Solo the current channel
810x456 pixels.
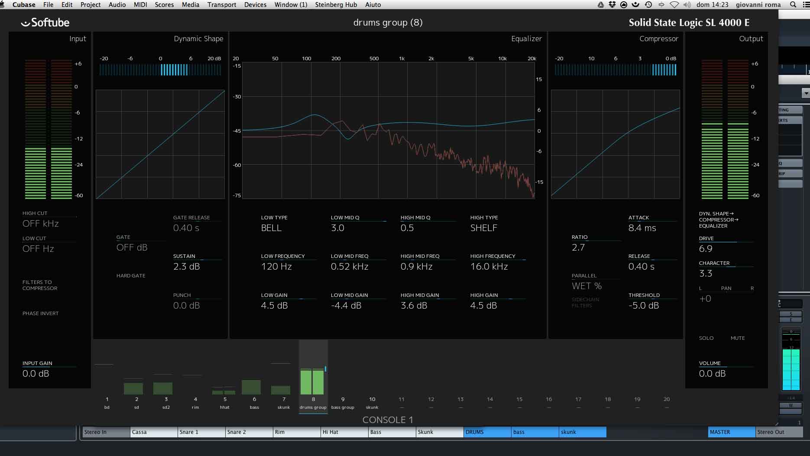(x=706, y=338)
